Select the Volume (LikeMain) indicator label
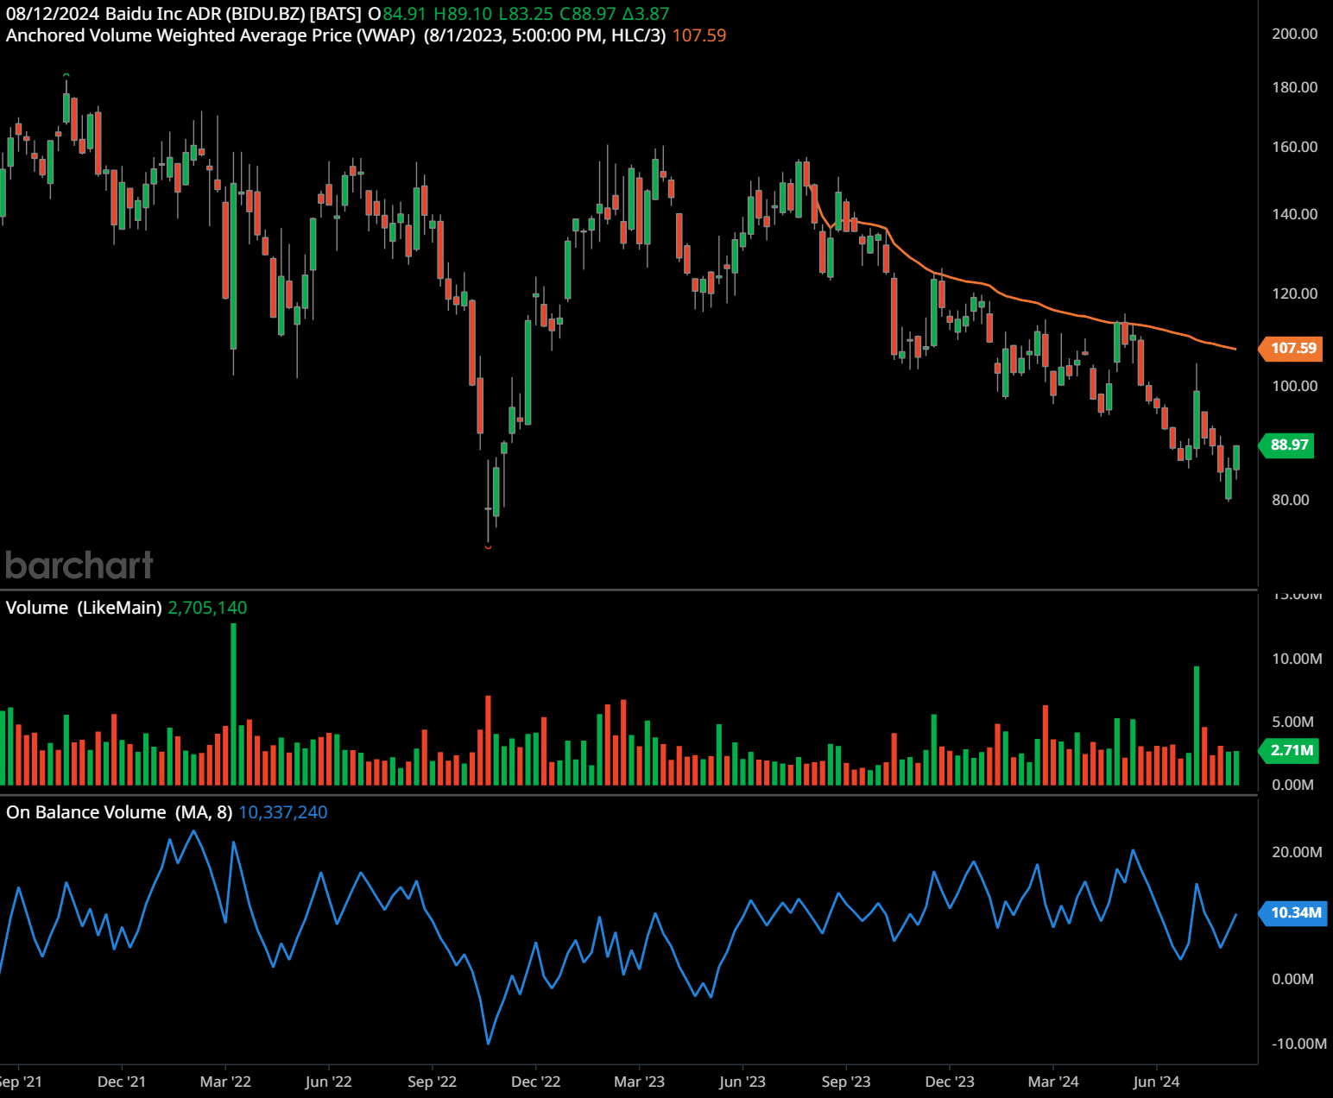The image size is (1333, 1098). click(84, 608)
